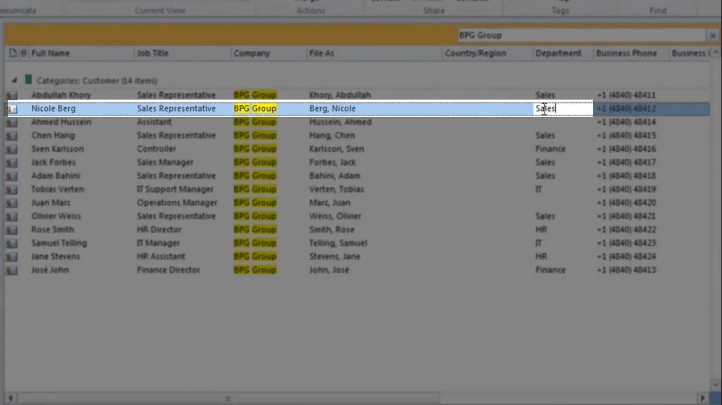Click the Finance Director job title

tap(169, 270)
